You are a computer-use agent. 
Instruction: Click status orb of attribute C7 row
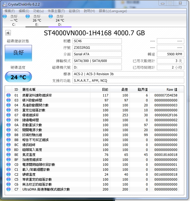point(8,189)
